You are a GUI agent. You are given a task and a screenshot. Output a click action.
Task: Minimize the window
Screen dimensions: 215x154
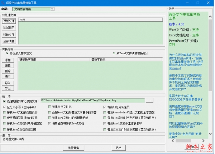click(x=187, y=3)
